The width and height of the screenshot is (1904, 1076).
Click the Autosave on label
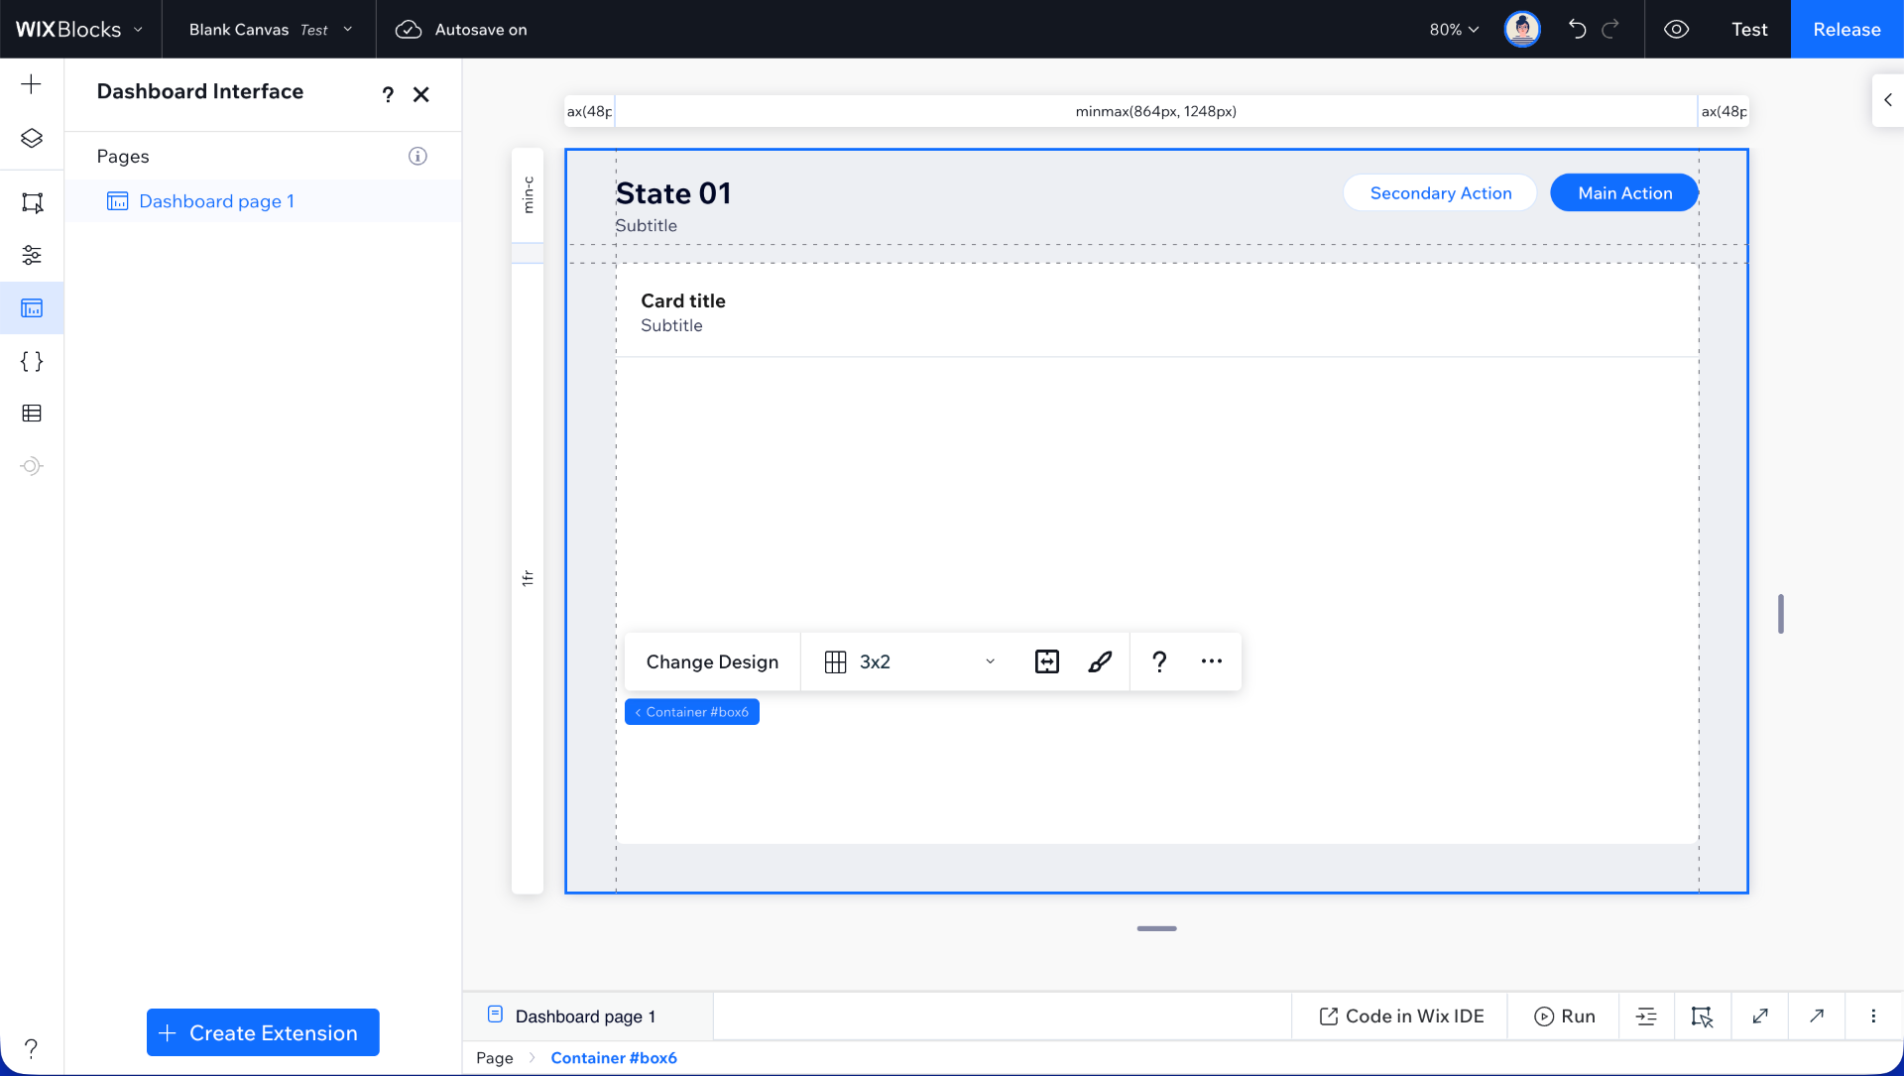(481, 30)
